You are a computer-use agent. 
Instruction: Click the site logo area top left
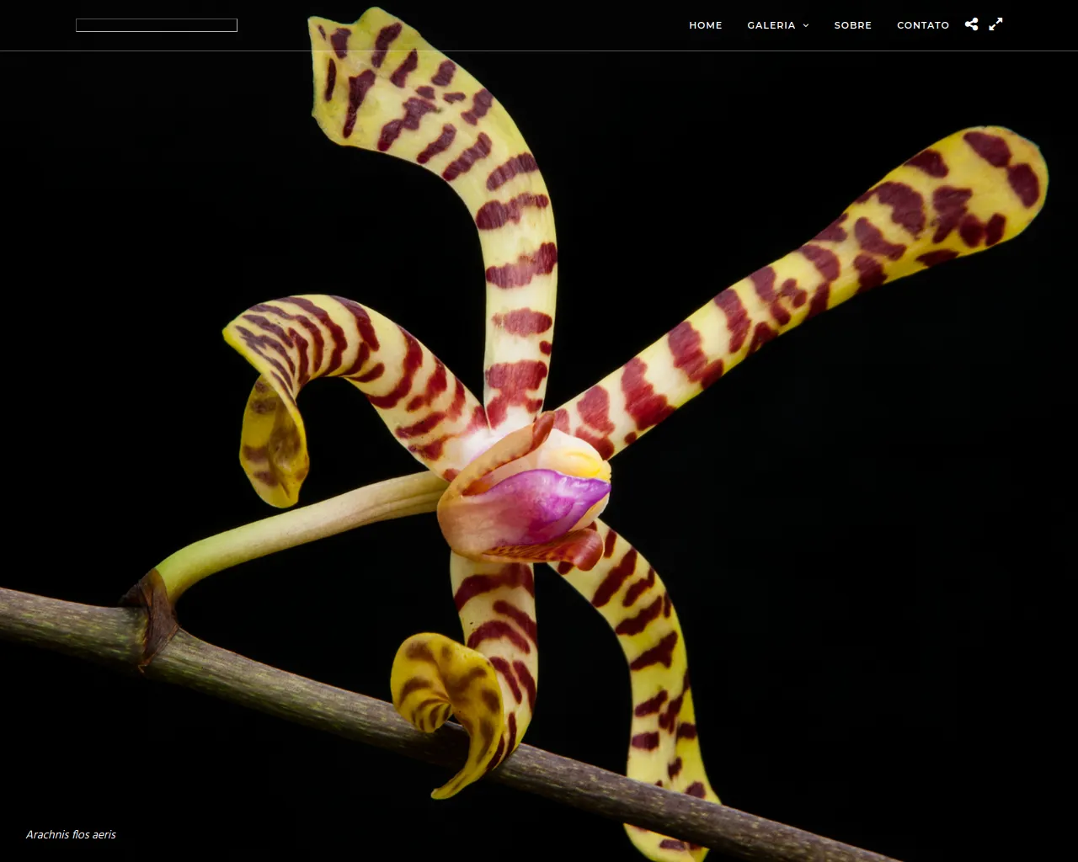tap(156, 24)
